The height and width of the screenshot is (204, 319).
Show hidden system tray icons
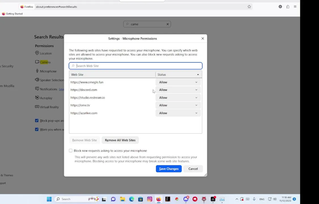[237, 199]
